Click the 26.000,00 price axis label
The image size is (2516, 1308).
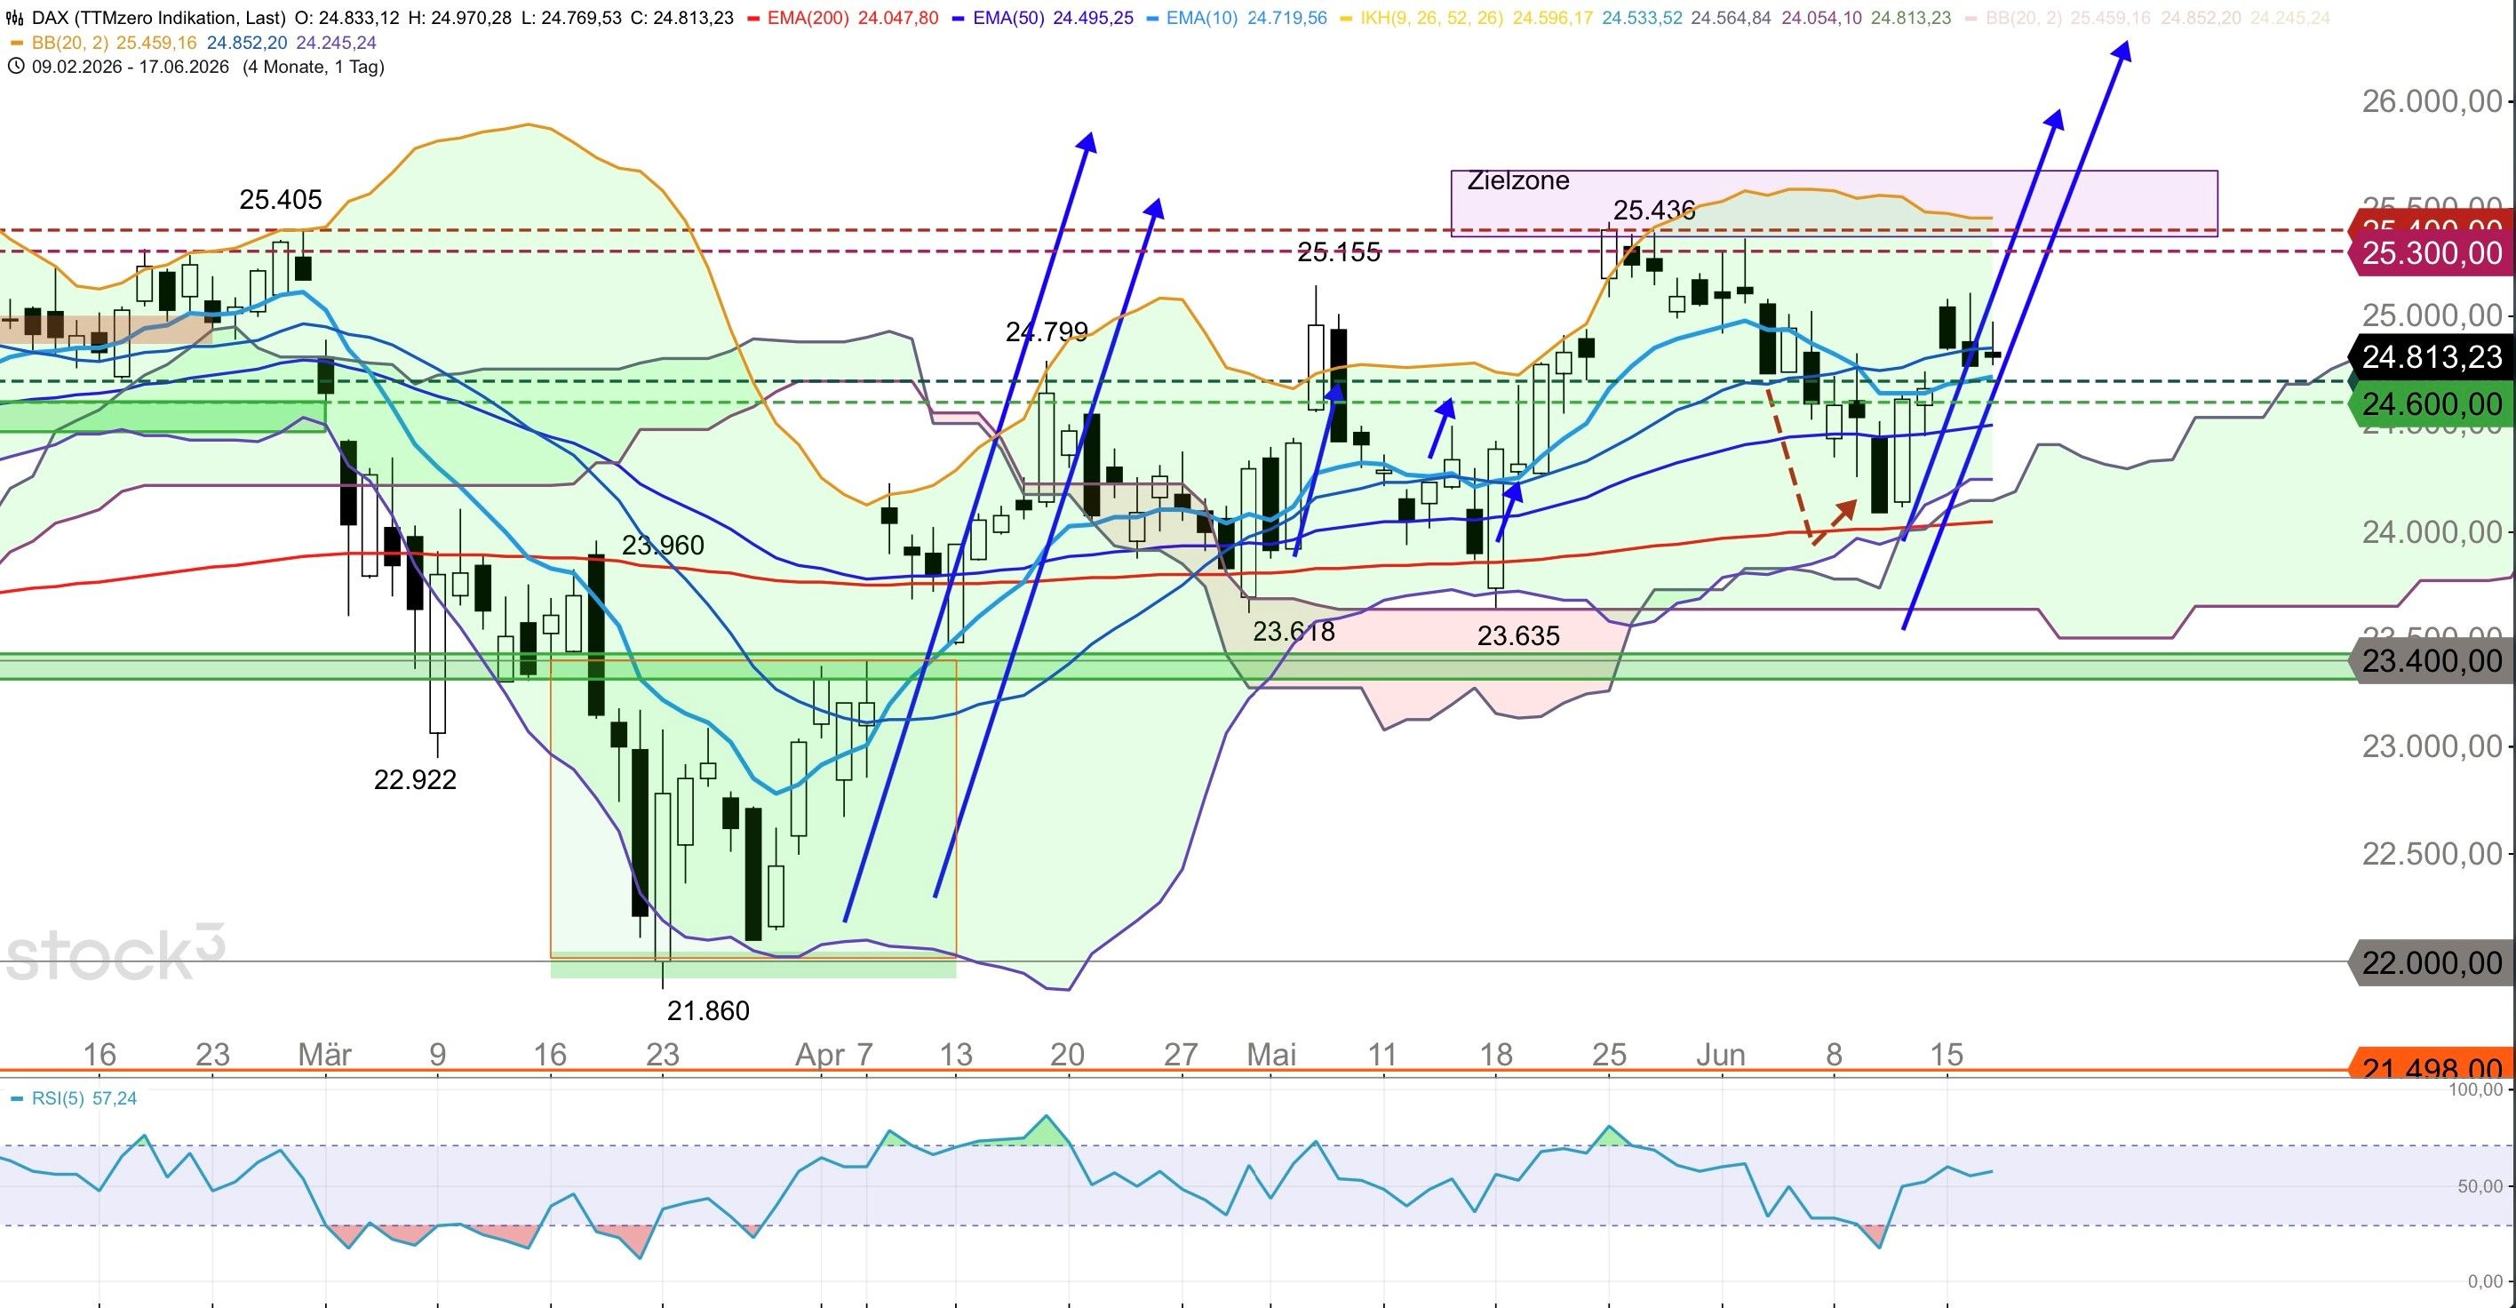pos(2432,100)
